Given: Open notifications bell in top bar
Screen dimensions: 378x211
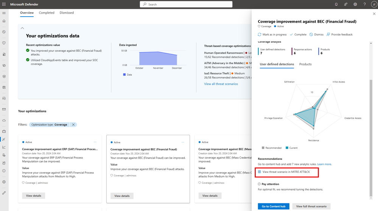Looking at the screenshot, I should (x=336, y=4).
